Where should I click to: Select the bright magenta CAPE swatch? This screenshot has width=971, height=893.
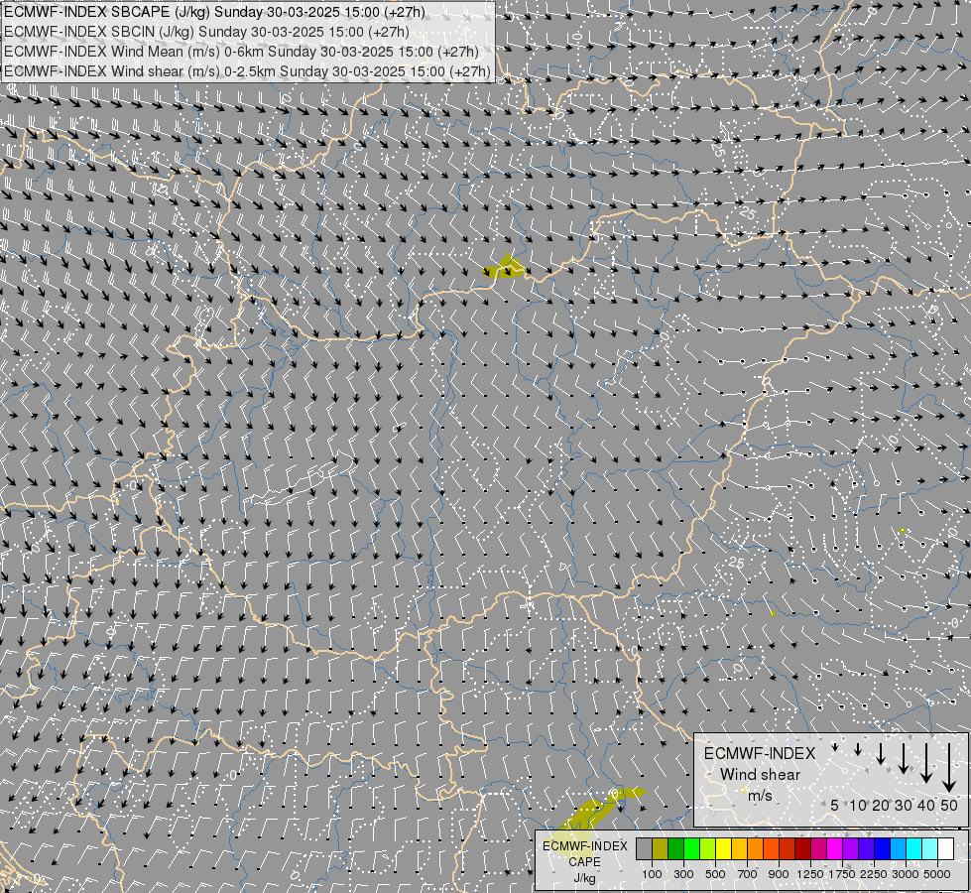point(835,848)
